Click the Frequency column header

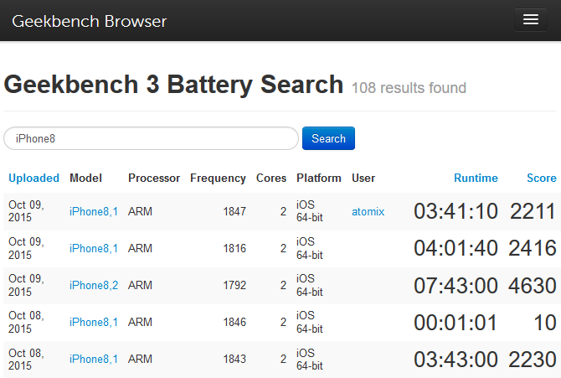tap(218, 178)
